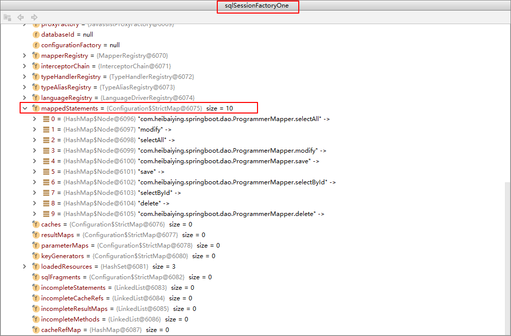Click the field icon beside databaseId

pyautogui.click(x=36, y=35)
